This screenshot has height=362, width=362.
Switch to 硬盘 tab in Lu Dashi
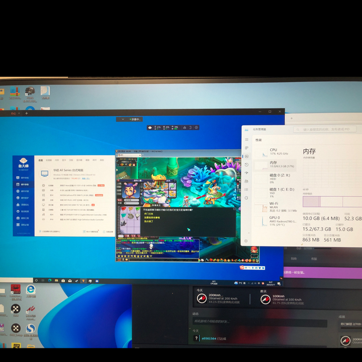click(87, 160)
